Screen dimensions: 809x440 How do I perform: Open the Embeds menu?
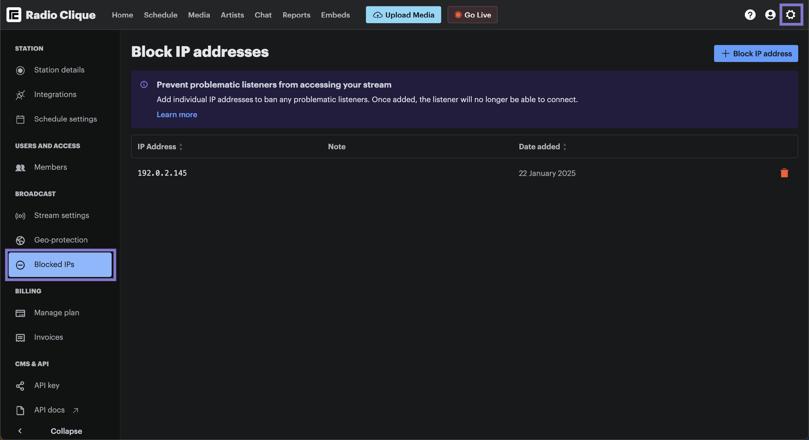point(335,15)
